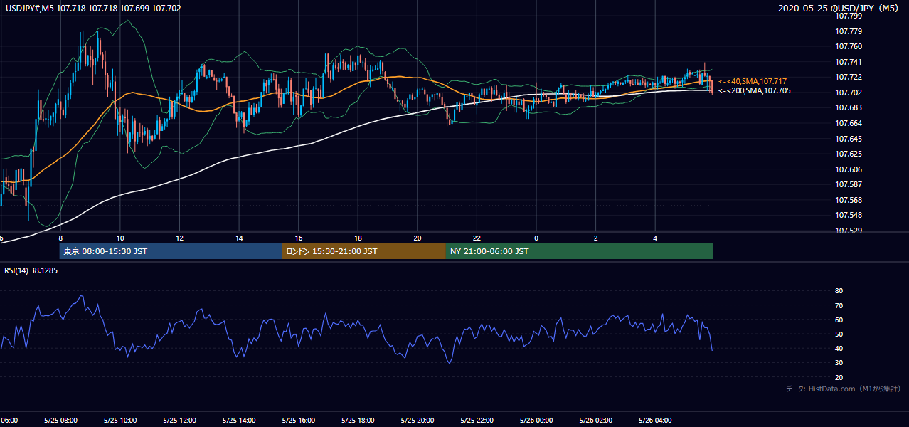
Task: Click hour label 0 under the price chart
Action: point(536,238)
